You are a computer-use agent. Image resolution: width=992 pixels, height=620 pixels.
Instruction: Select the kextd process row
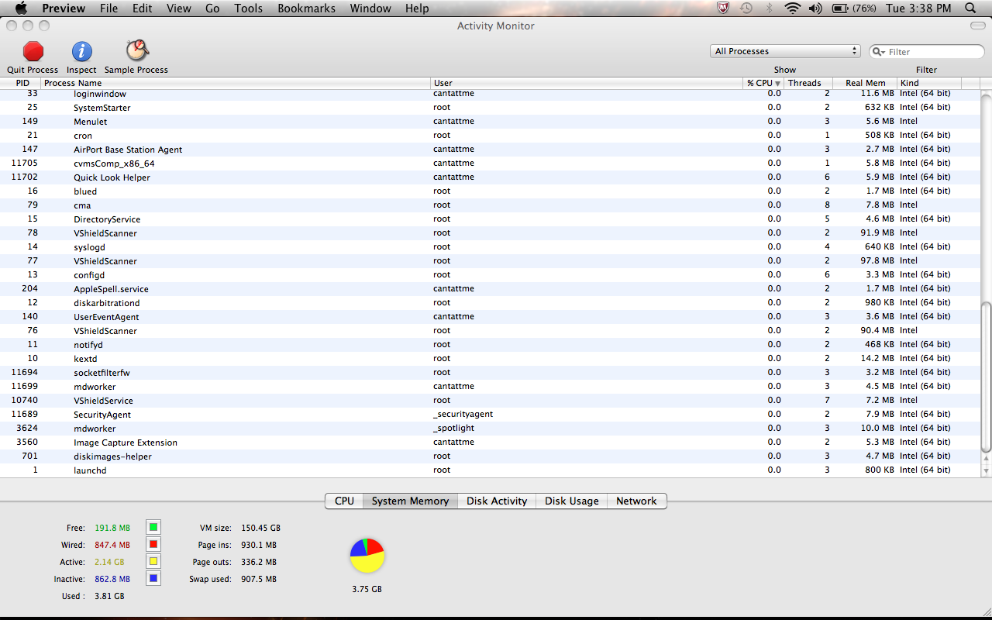click(491, 359)
